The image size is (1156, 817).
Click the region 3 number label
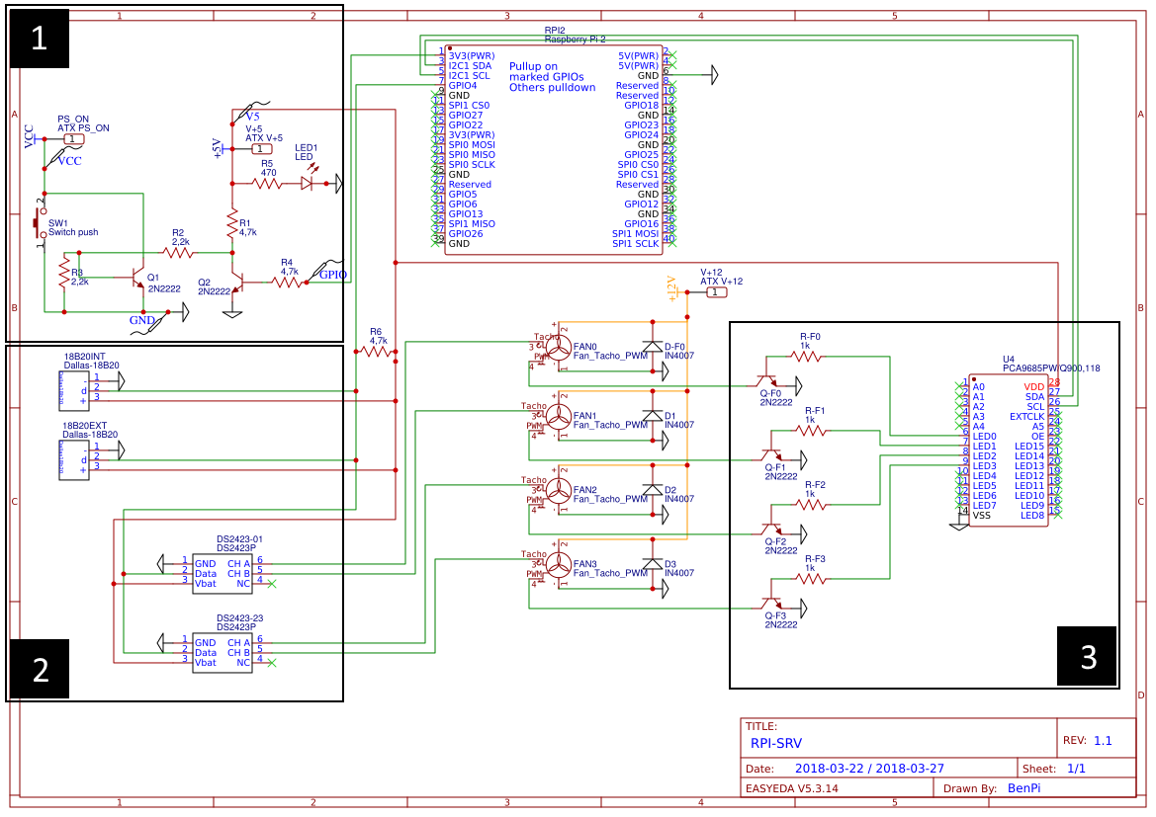tap(1088, 656)
